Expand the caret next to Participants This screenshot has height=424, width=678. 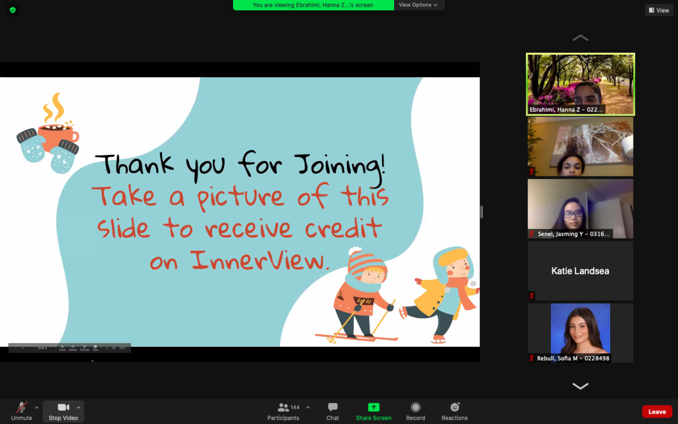click(x=308, y=408)
